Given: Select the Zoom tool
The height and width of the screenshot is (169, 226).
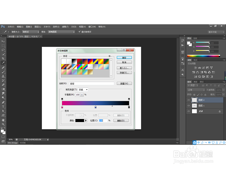Looking at the screenshot, I should 3,124.
